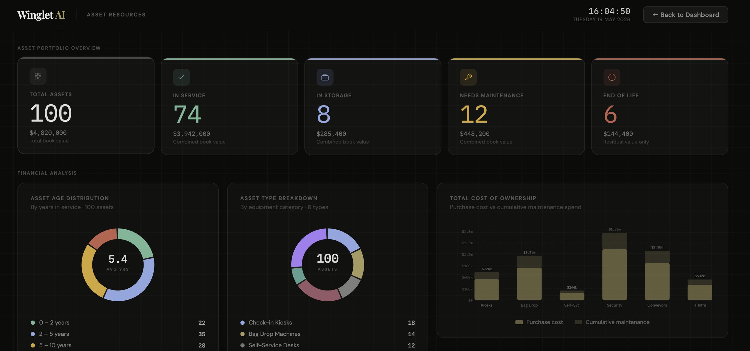The height and width of the screenshot is (351, 750).
Task: Go back to the dashboard
Action: pos(685,15)
